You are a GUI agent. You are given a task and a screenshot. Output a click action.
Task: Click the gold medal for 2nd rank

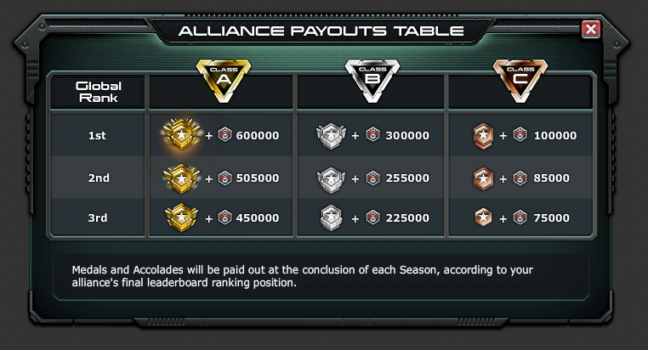pyautogui.click(x=181, y=178)
